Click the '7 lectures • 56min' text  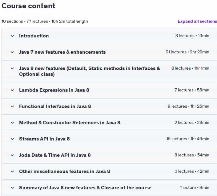192,90
